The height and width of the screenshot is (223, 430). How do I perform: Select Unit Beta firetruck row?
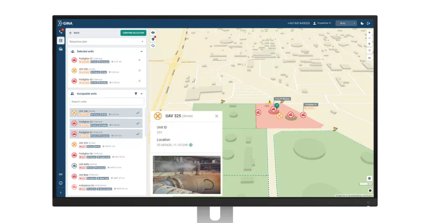tap(106, 176)
